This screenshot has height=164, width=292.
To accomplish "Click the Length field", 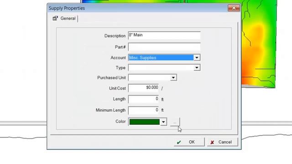I will [143, 99].
